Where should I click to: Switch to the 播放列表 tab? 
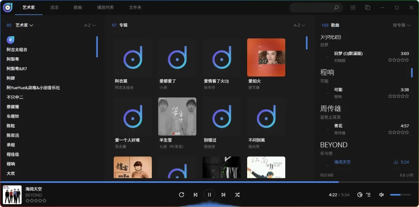pyautogui.click(x=105, y=7)
